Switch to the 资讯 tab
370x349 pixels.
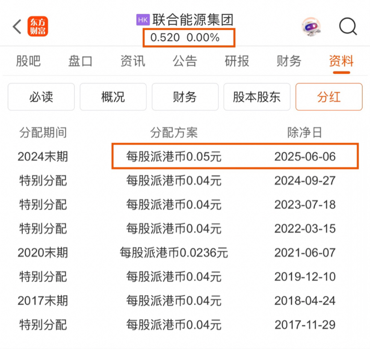[133, 61]
